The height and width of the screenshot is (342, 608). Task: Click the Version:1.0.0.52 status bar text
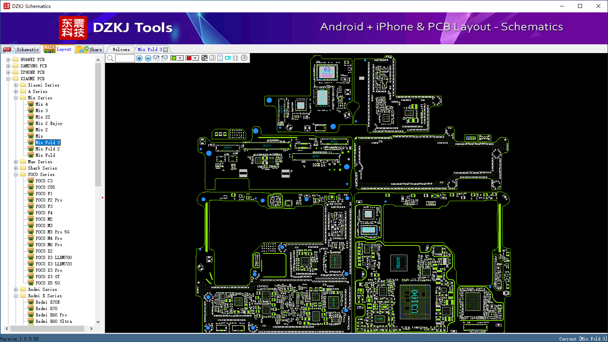coord(20,339)
